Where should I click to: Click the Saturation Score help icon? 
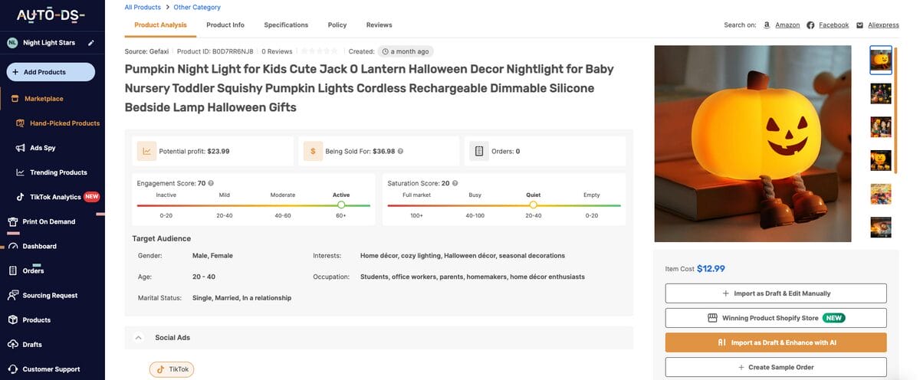(x=455, y=183)
